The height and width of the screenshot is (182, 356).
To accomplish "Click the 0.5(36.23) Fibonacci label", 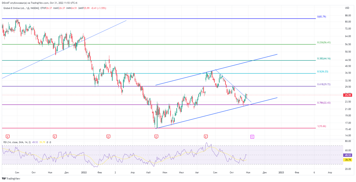I will [323, 71].
